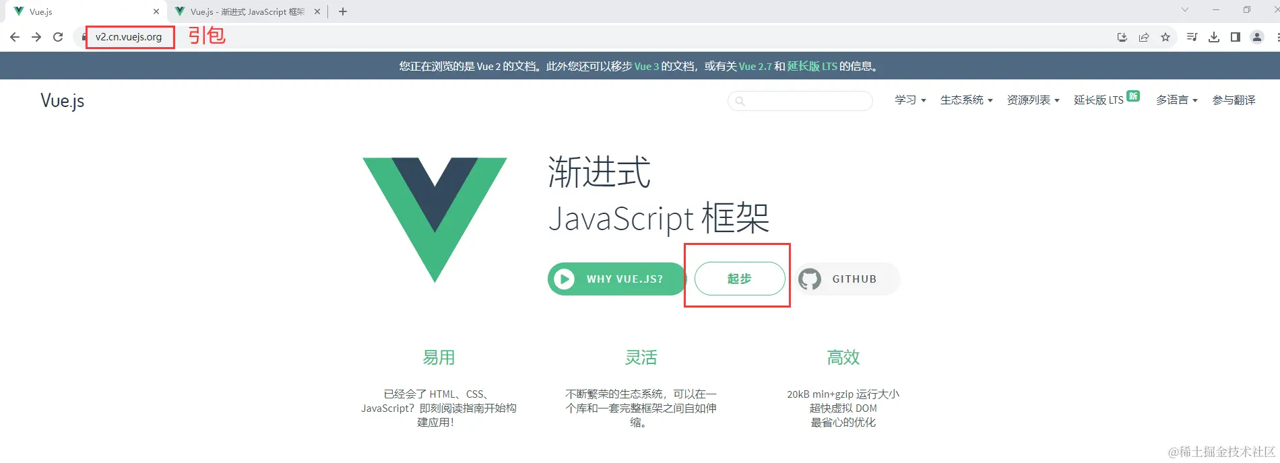Toggle the browser side panel icon

[1236, 37]
